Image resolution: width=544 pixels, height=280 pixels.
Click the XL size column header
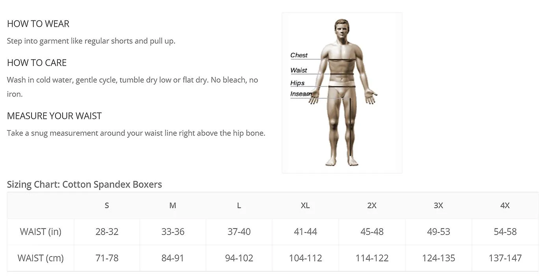[x=305, y=206]
